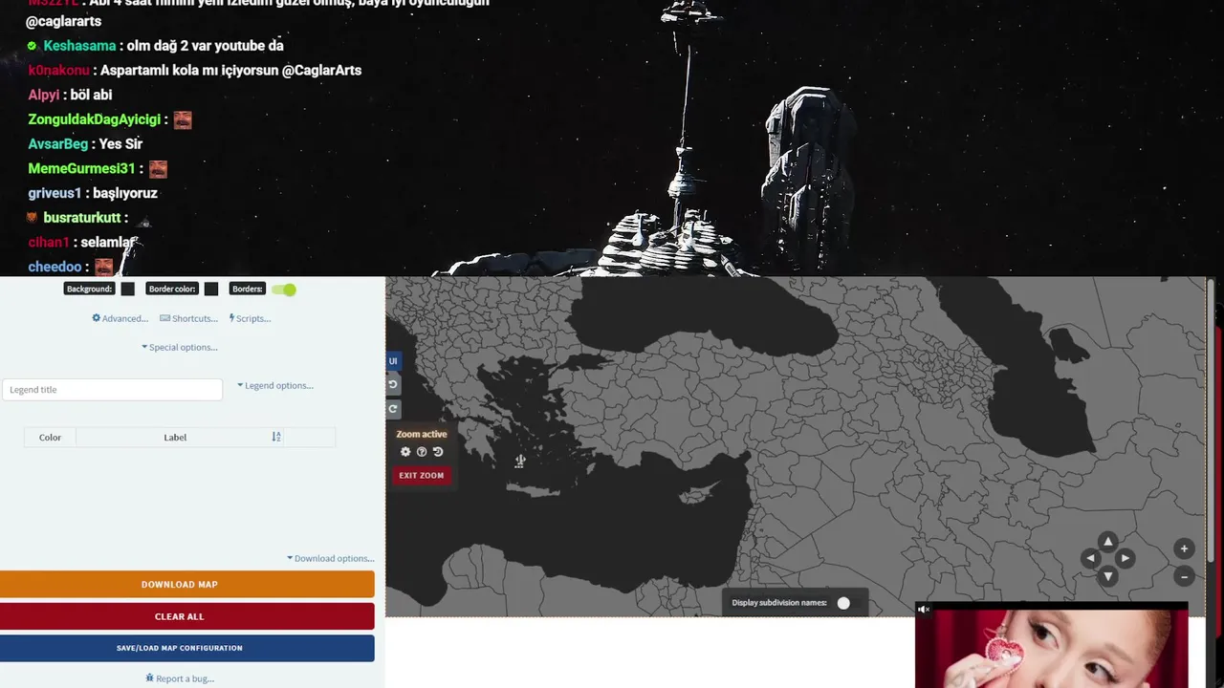Click the Download Map button
The height and width of the screenshot is (688, 1224).
pos(187,584)
